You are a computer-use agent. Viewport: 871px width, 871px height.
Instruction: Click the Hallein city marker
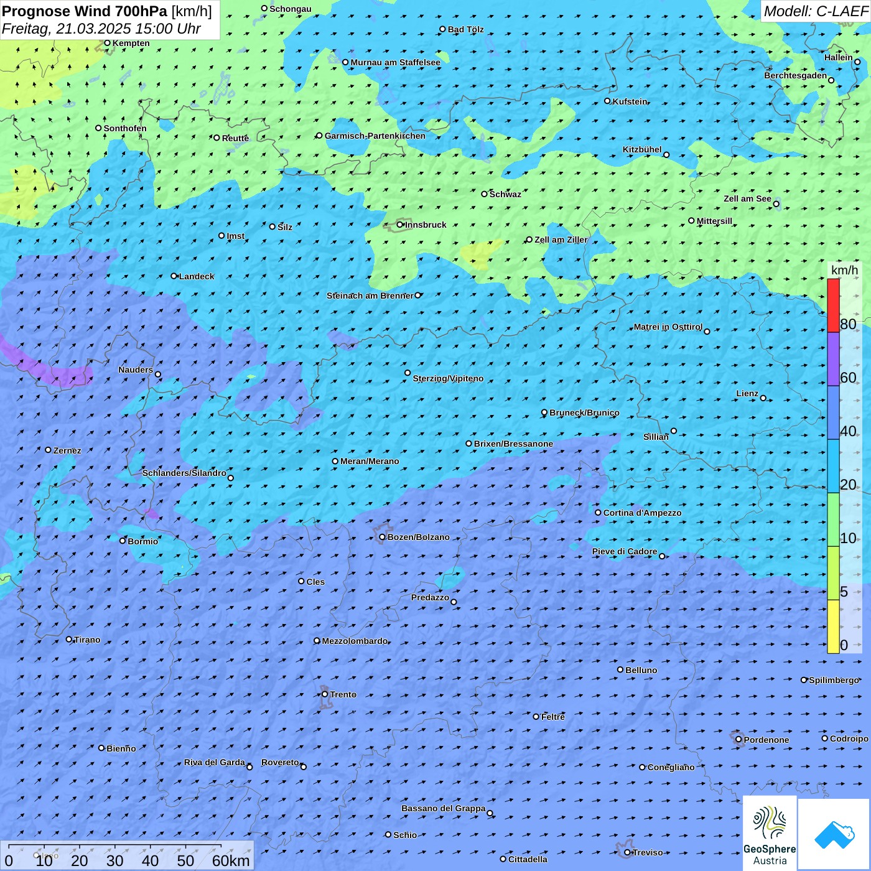857,62
